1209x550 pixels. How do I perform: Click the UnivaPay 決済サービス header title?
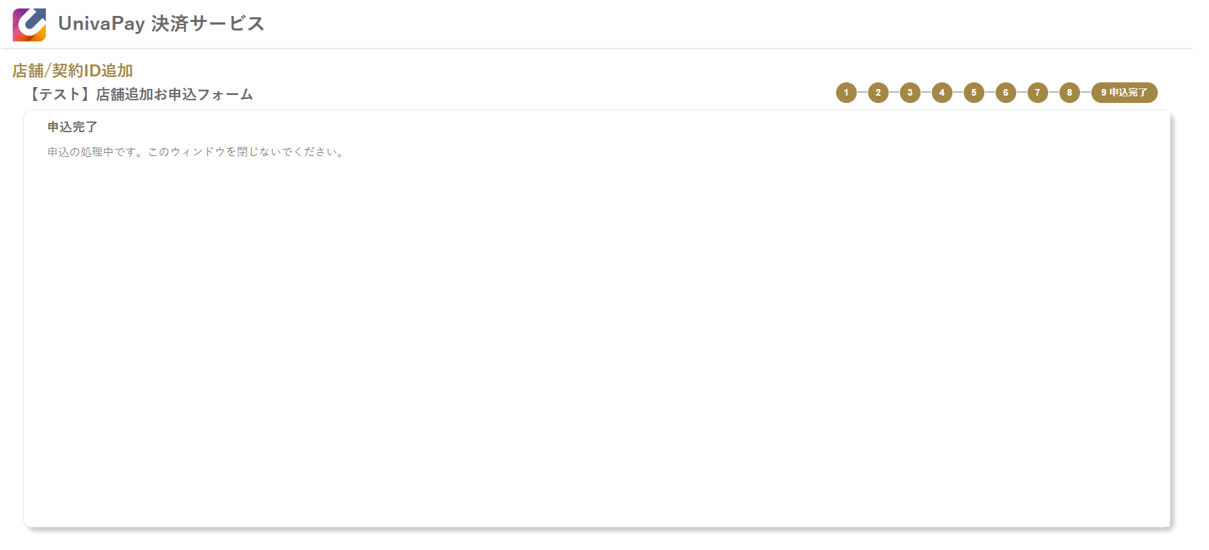click(161, 24)
